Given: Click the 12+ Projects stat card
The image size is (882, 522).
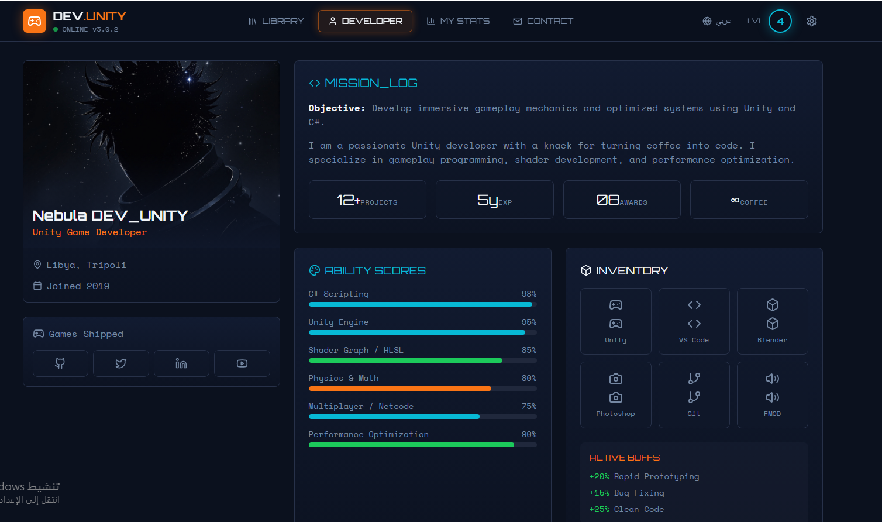Looking at the screenshot, I should [367, 200].
